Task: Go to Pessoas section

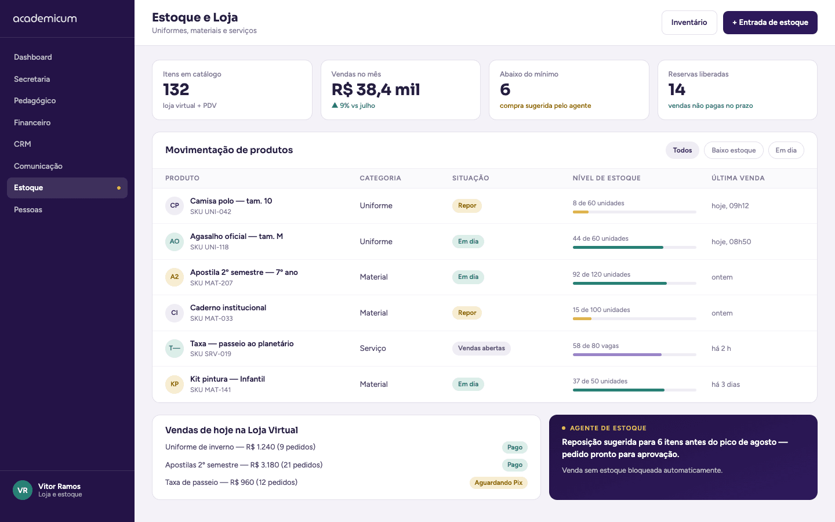Action: (67, 209)
